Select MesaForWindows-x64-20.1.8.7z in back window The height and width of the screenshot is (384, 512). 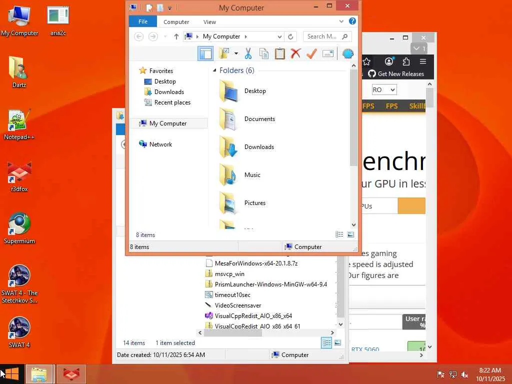coord(256,263)
